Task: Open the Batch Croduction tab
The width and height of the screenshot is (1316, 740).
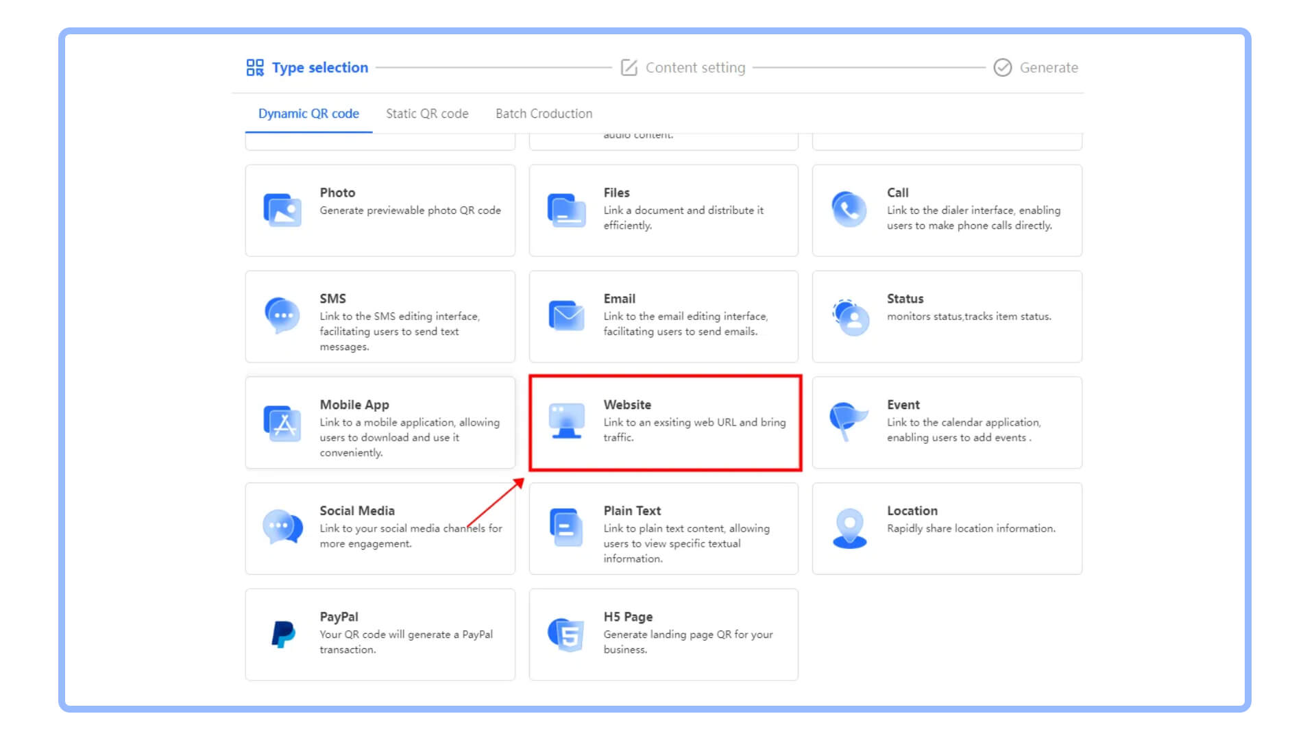Action: pyautogui.click(x=544, y=114)
